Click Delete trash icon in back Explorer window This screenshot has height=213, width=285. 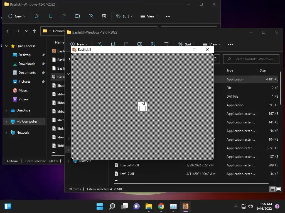104,16
